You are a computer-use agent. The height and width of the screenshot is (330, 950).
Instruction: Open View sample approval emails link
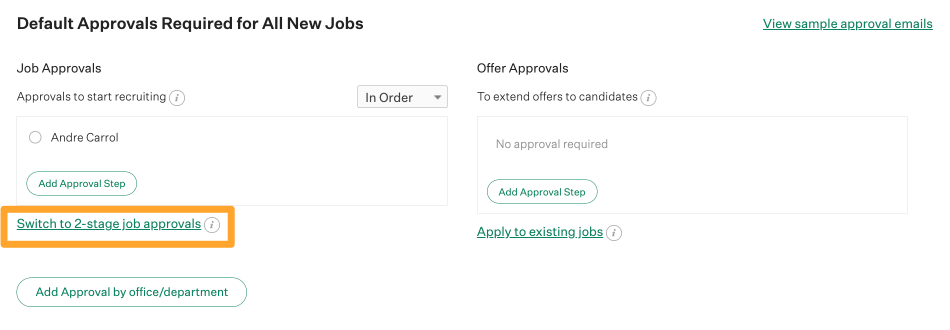pyautogui.click(x=847, y=24)
